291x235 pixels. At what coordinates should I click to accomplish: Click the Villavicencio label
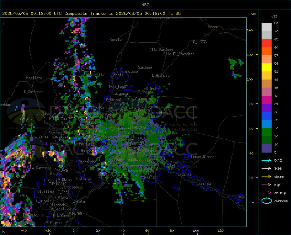tap(72, 69)
